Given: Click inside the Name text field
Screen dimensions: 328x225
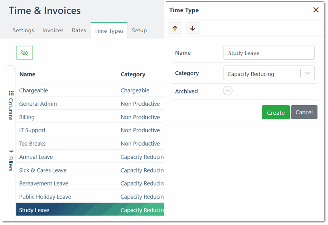Looking at the screenshot, I should (269, 52).
